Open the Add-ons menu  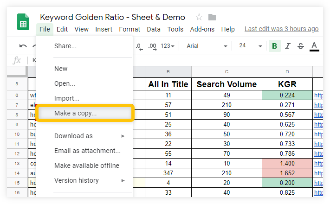(202, 29)
